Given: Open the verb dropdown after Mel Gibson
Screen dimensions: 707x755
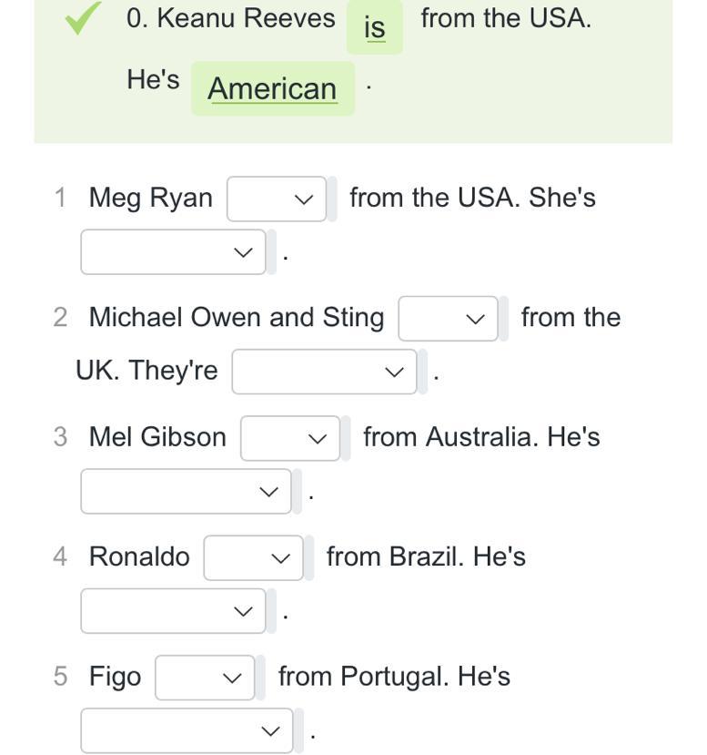Looking at the screenshot, I should click(290, 438).
